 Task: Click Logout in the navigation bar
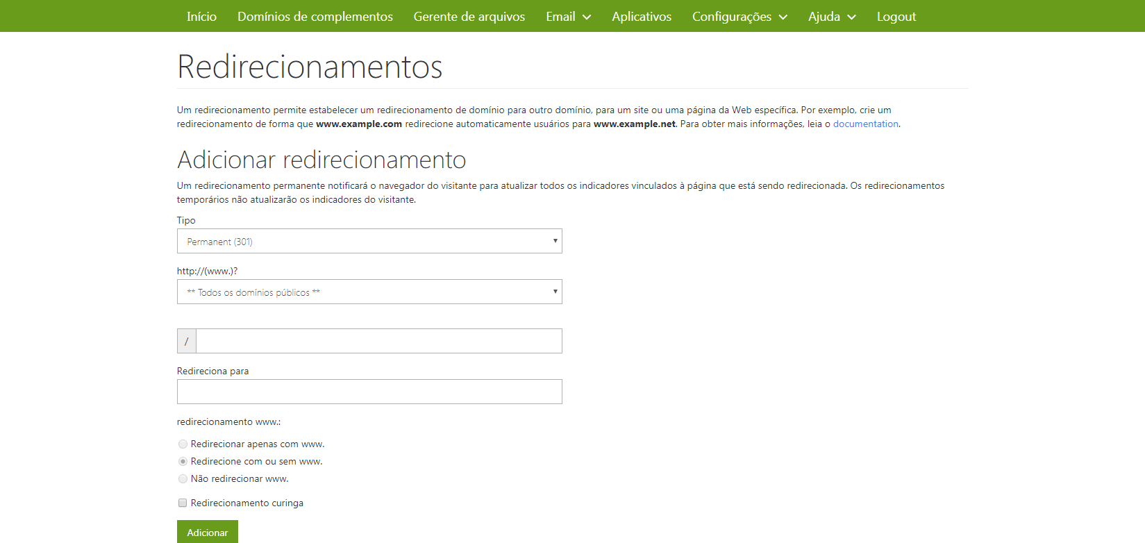(x=896, y=17)
